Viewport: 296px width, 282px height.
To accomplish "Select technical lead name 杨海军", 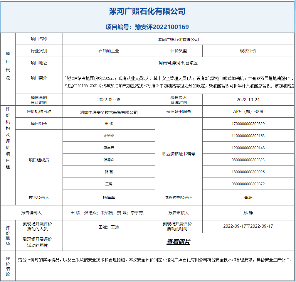I will pos(109,197).
